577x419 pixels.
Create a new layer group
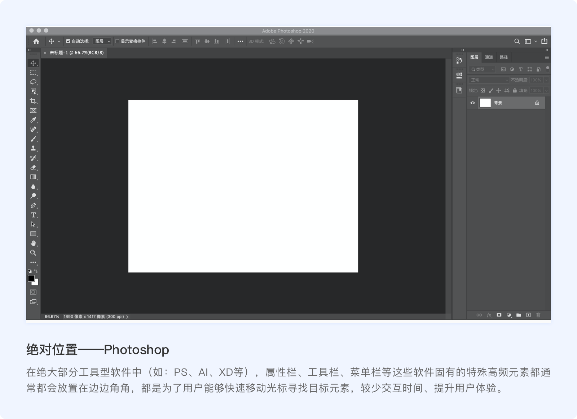[x=519, y=315]
